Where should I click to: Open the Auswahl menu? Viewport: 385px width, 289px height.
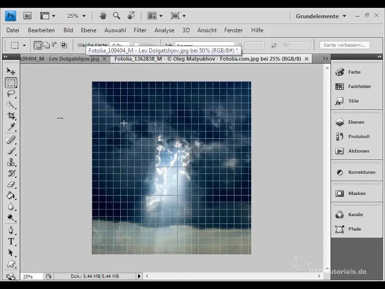coord(115,30)
